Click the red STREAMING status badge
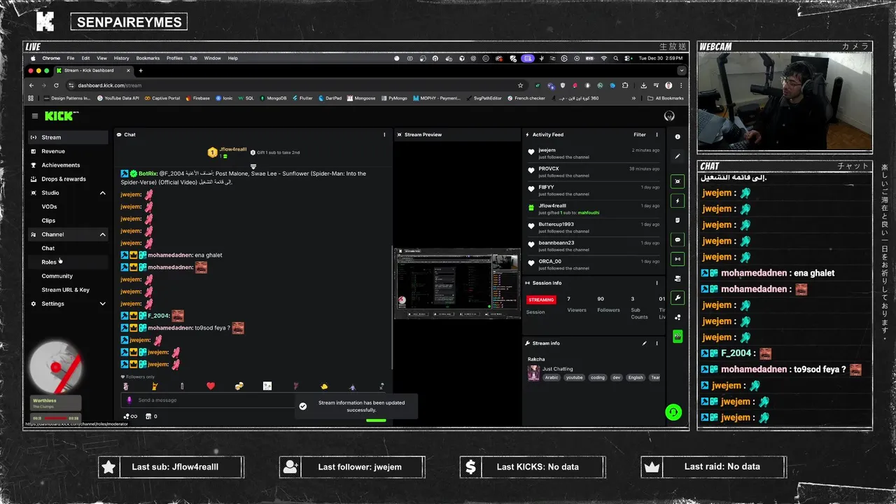896x504 pixels. tap(541, 300)
